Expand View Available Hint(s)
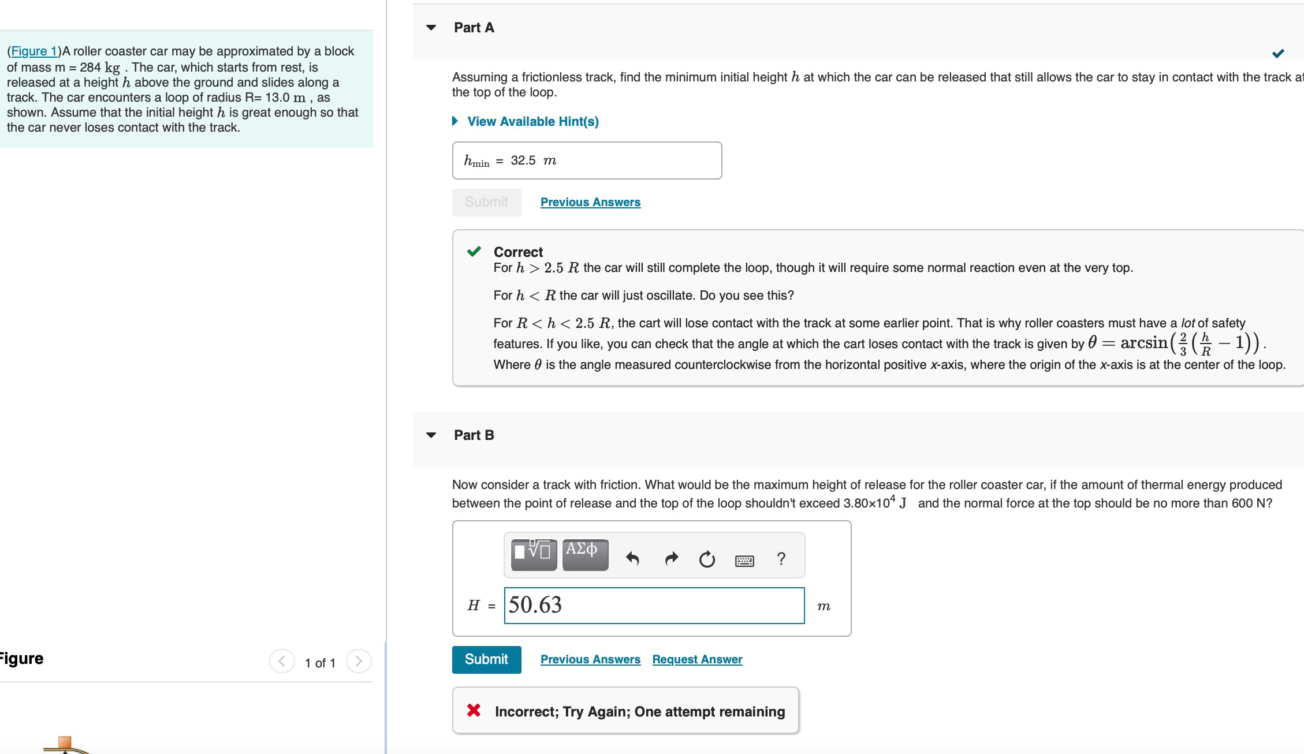1304x754 pixels. click(x=532, y=121)
